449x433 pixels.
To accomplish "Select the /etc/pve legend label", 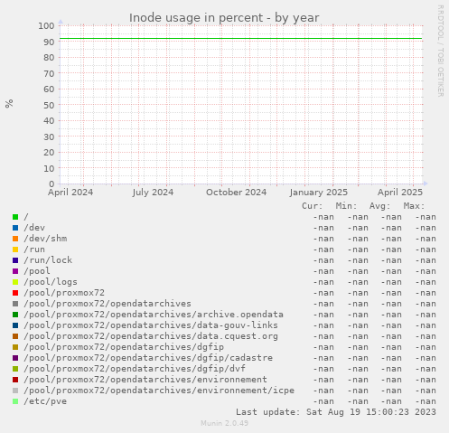I will [x=45, y=401].
